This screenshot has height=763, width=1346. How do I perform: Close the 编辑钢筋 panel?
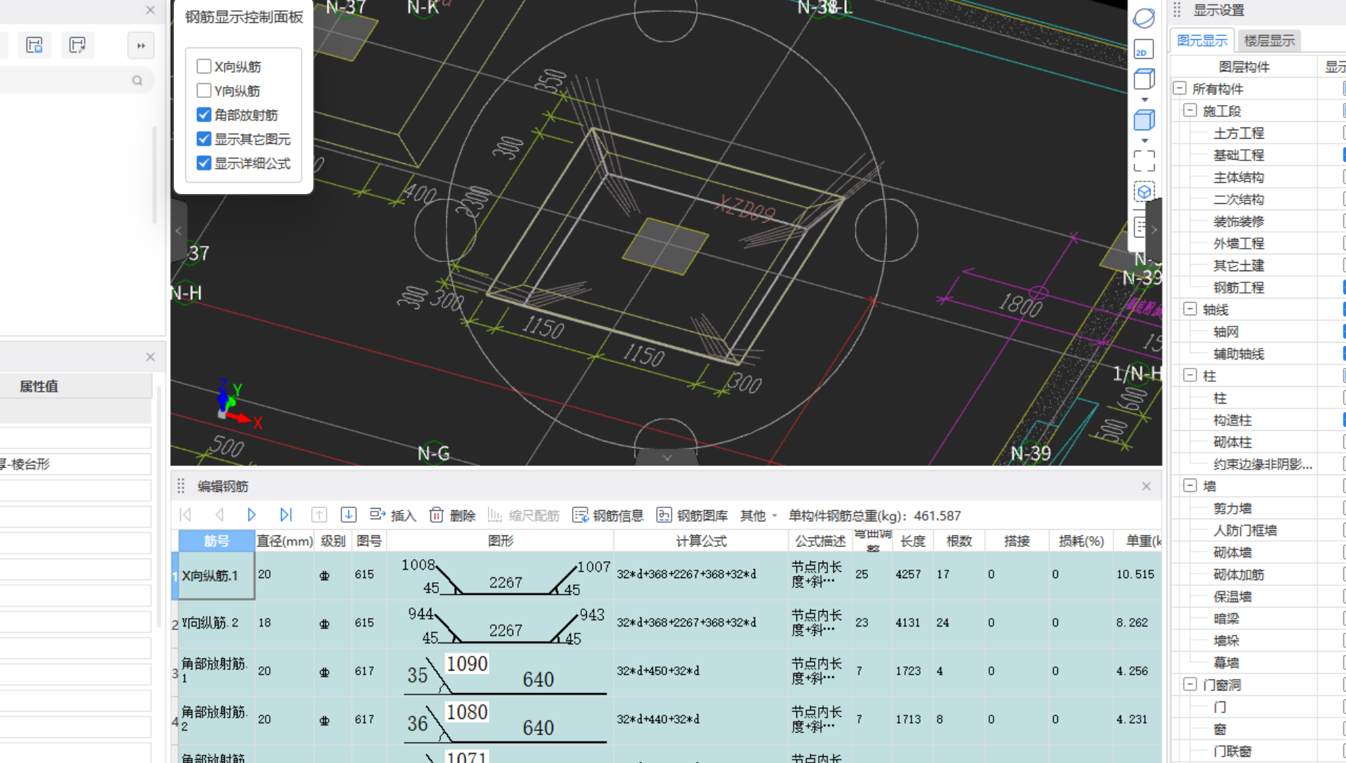[x=1146, y=486]
